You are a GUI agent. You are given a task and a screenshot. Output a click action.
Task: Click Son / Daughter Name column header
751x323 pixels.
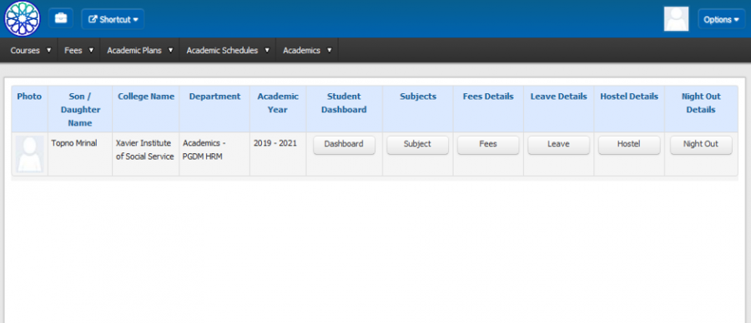[x=80, y=110]
